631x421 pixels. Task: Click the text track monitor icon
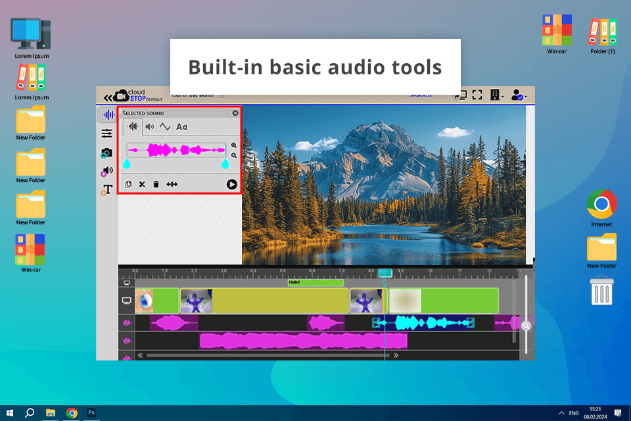coord(127,283)
